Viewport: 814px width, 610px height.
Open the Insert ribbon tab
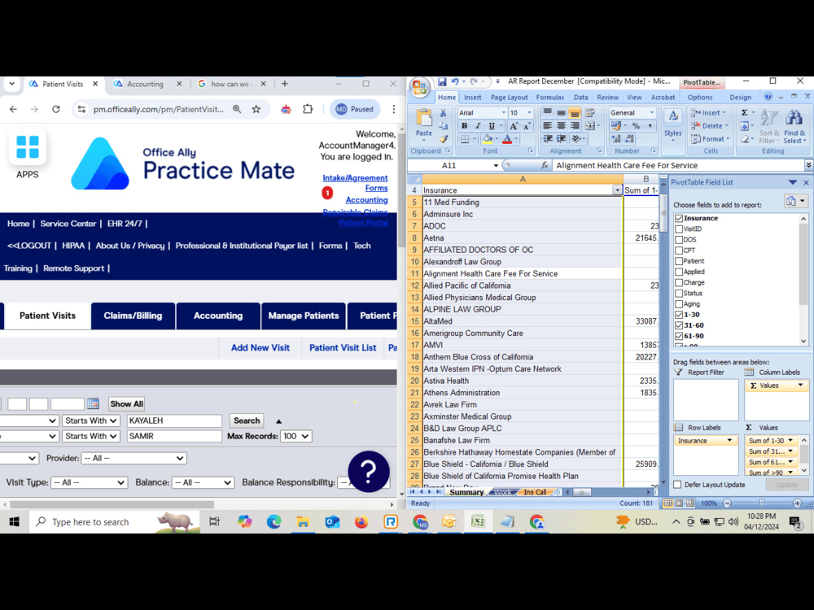[x=472, y=97]
